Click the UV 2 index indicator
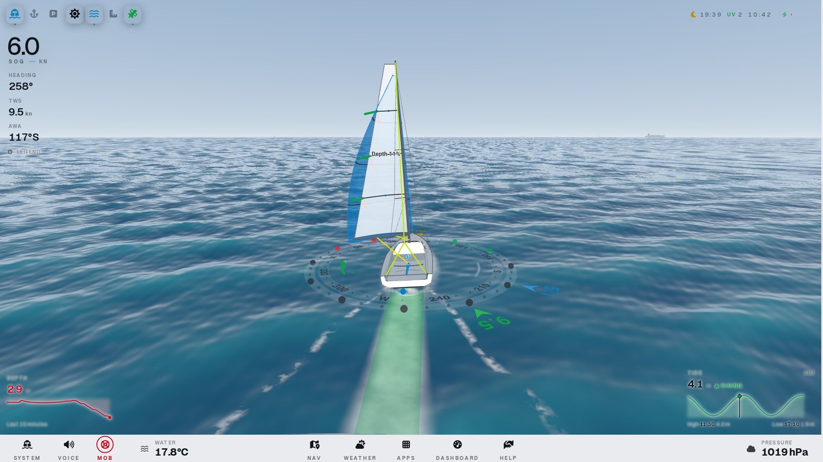Screen dimensions: 823x462 pos(735,14)
